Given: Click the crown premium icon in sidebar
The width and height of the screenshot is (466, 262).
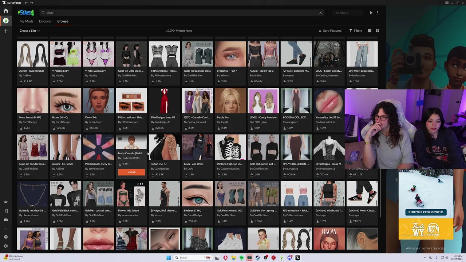Looking at the screenshot, I should (5, 202).
